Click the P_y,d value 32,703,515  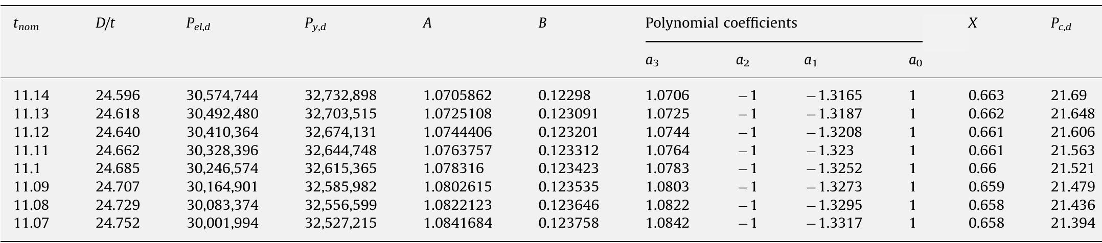tap(340, 114)
